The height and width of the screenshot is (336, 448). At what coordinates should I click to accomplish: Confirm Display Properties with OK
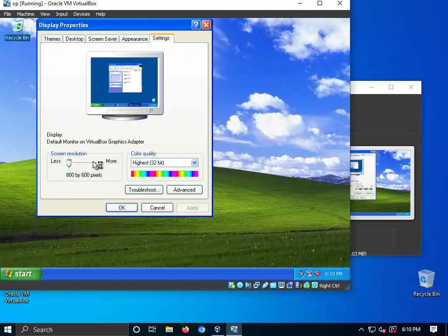(x=122, y=208)
